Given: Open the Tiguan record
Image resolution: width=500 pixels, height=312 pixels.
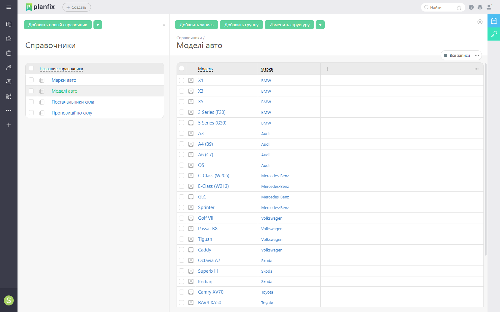Looking at the screenshot, I should coord(205,239).
